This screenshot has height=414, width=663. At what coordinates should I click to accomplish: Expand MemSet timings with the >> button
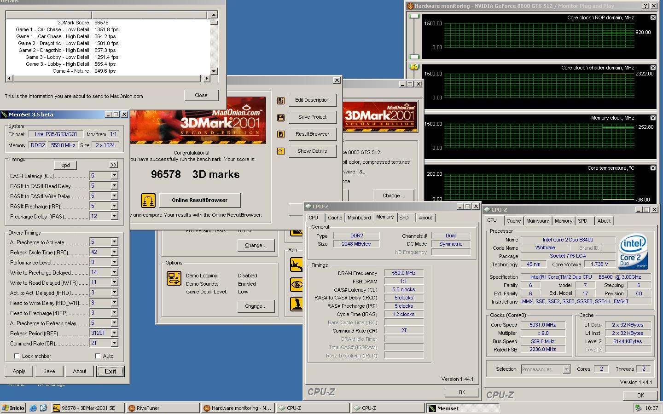[114, 165]
